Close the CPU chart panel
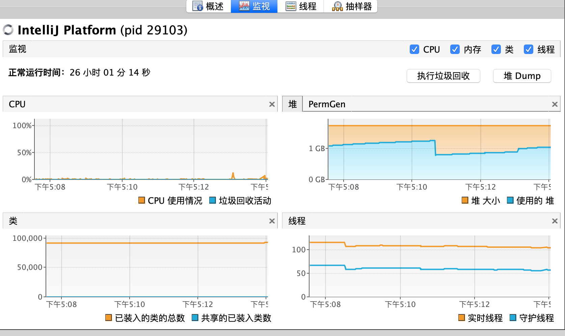This screenshot has height=336, width=565. pos(272,104)
